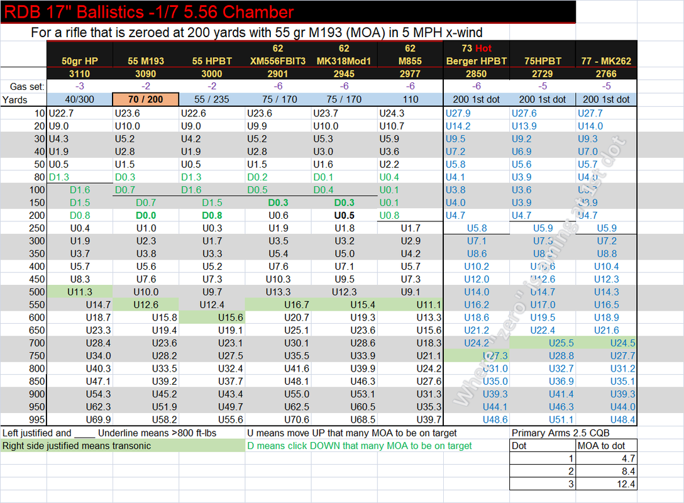Click velocity cell '2729'
684x503 pixels.
pyautogui.click(x=543, y=74)
